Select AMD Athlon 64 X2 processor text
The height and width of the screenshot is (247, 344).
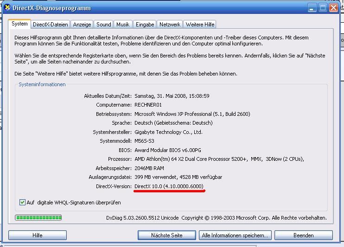click(219, 159)
